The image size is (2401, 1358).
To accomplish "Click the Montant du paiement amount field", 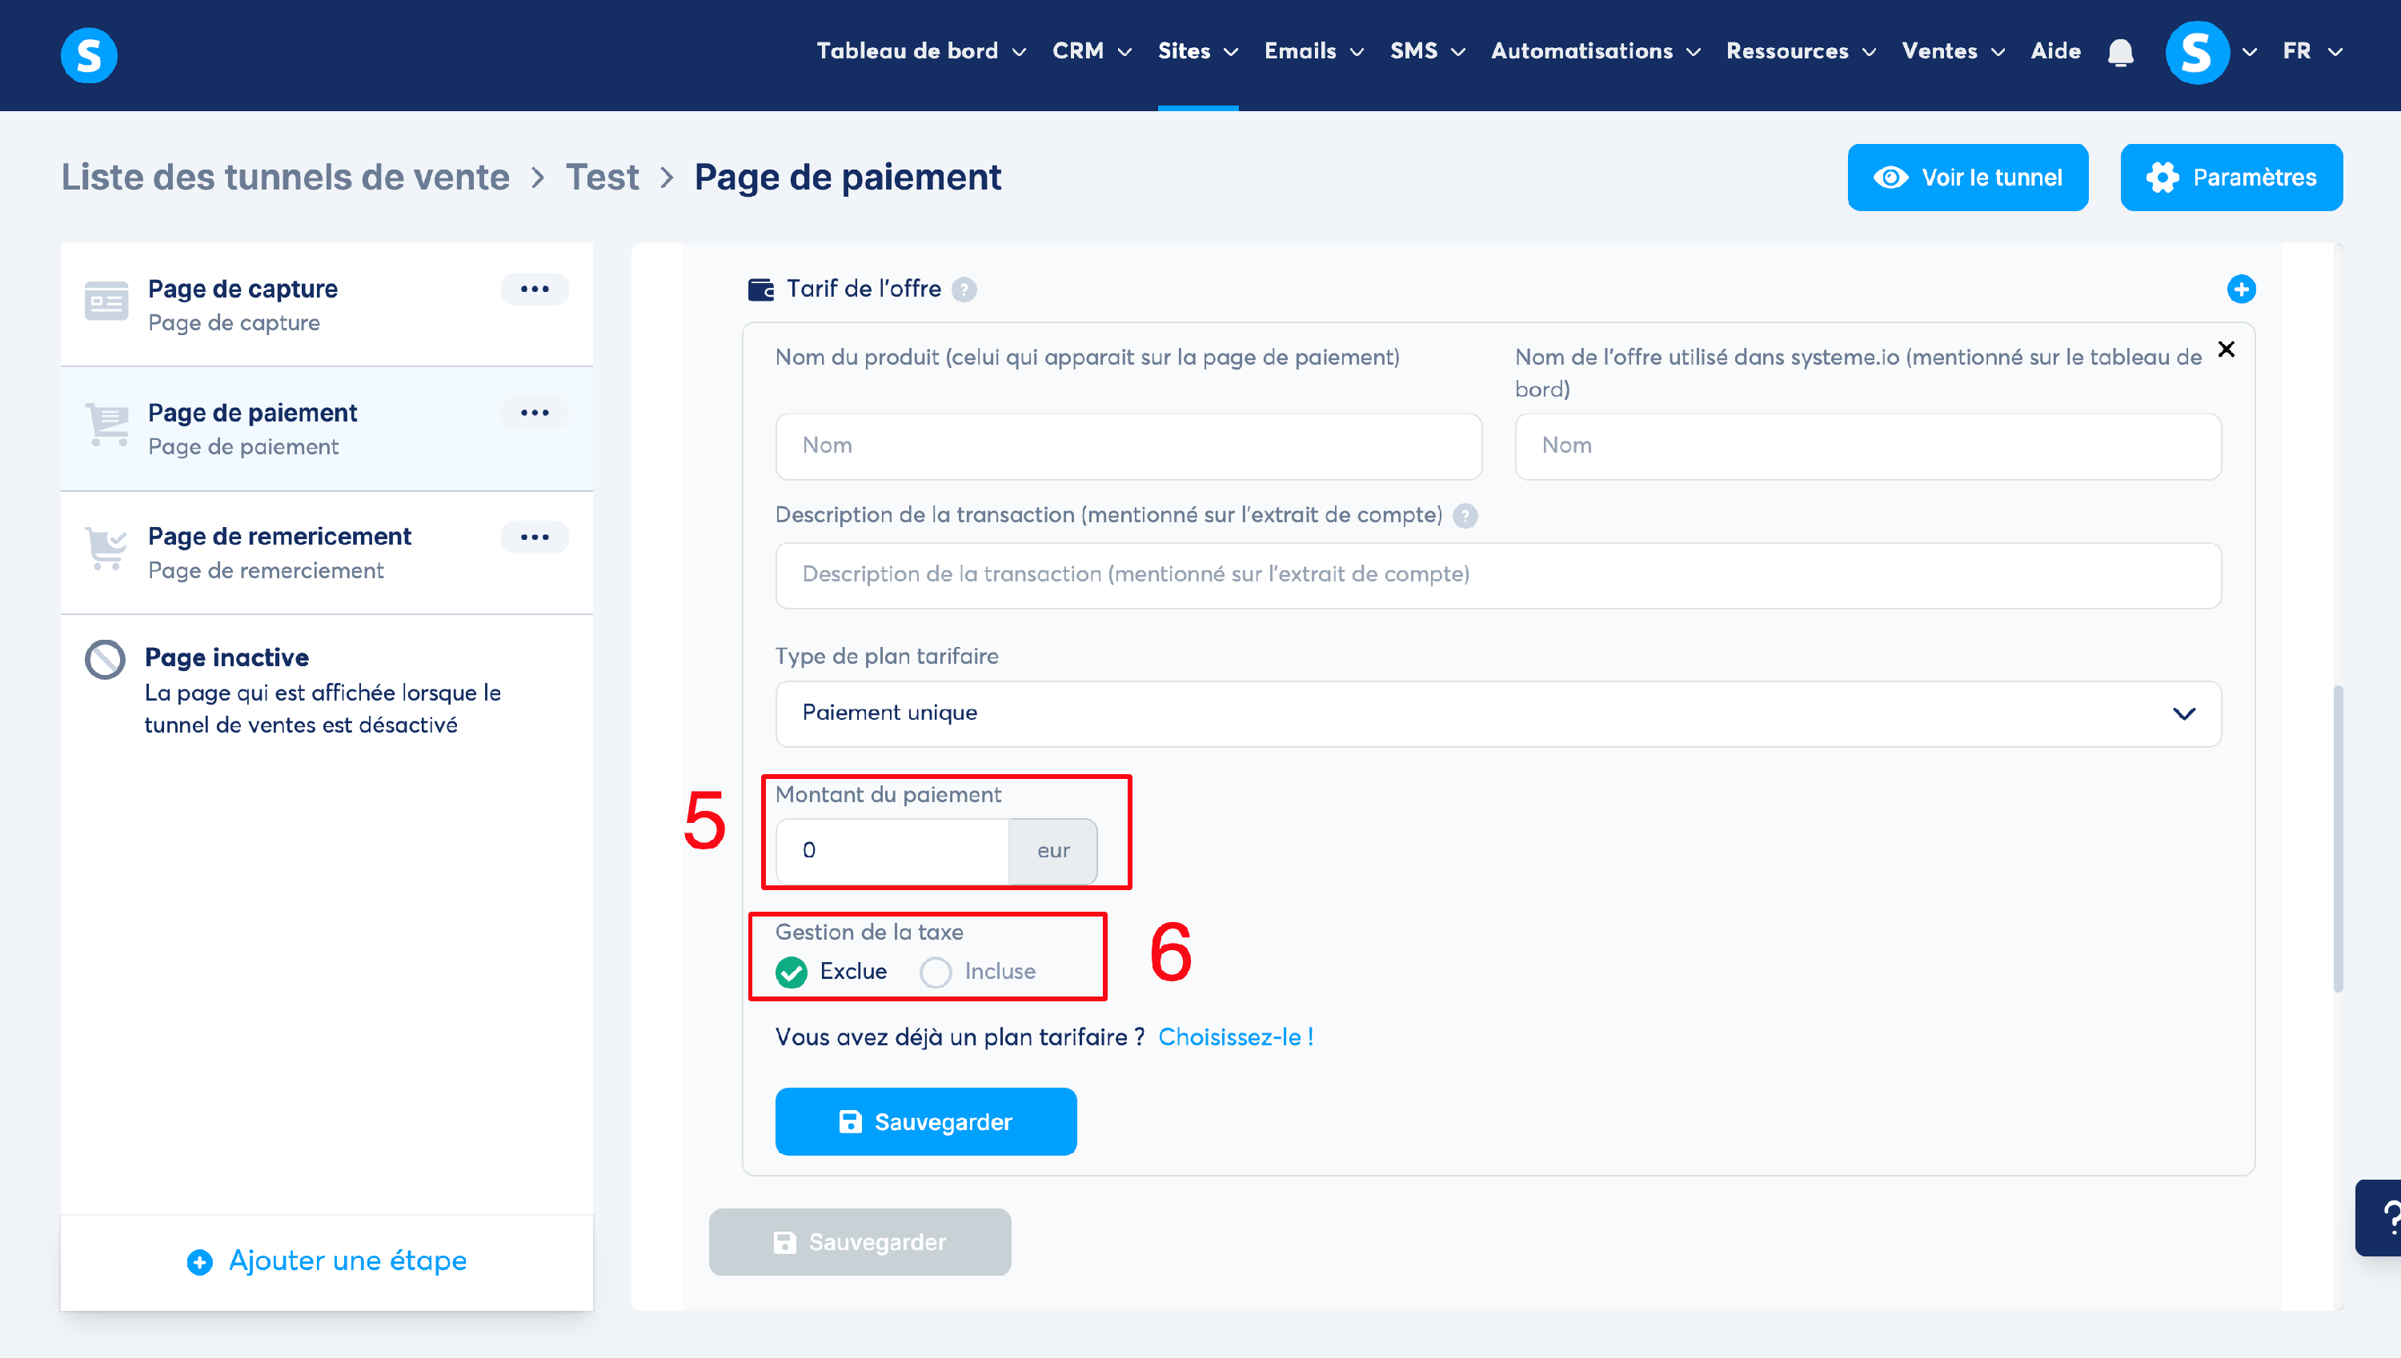I will (891, 851).
